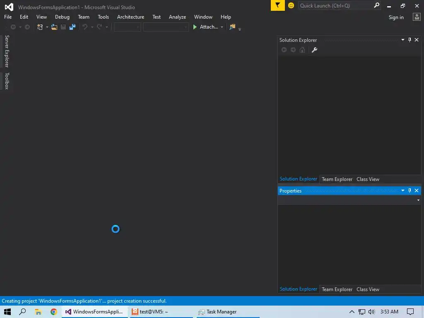Toggle the Properties panel auto-hide pin

click(x=410, y=190)
